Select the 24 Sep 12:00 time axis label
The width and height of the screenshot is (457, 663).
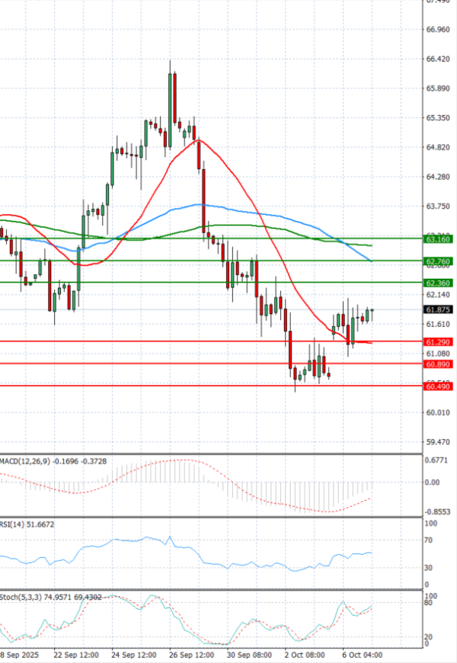point(134,655)
